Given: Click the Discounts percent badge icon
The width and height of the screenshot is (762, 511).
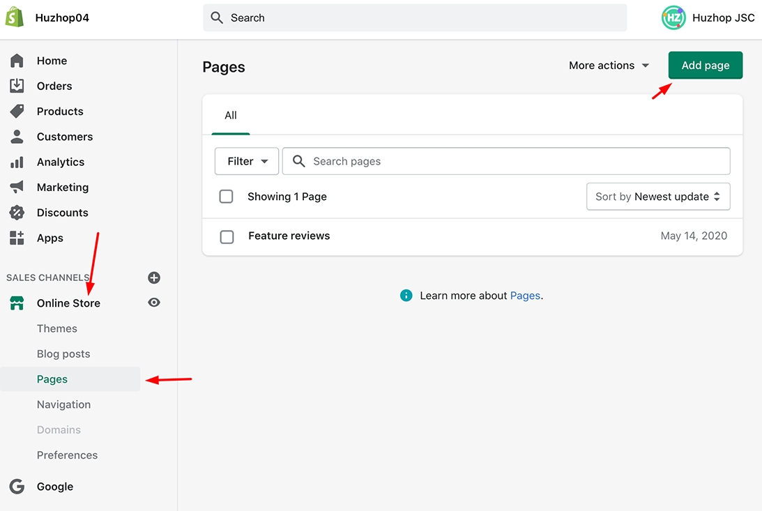Looking at the screenshot, I should point(17,213).
